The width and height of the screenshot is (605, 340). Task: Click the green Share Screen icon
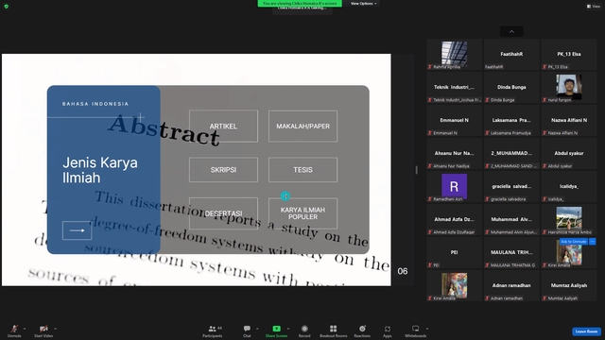point(276,329)
